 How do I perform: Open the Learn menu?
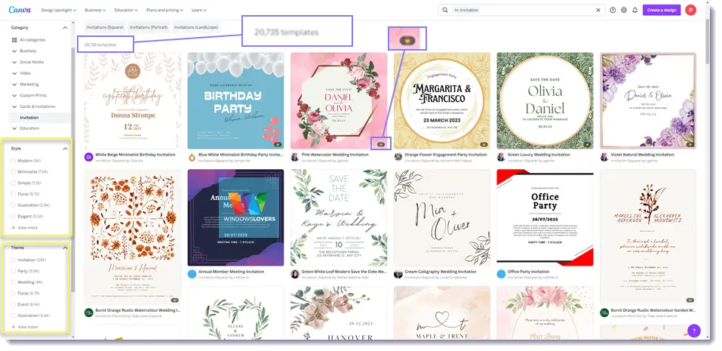click(x=199, y=10)
